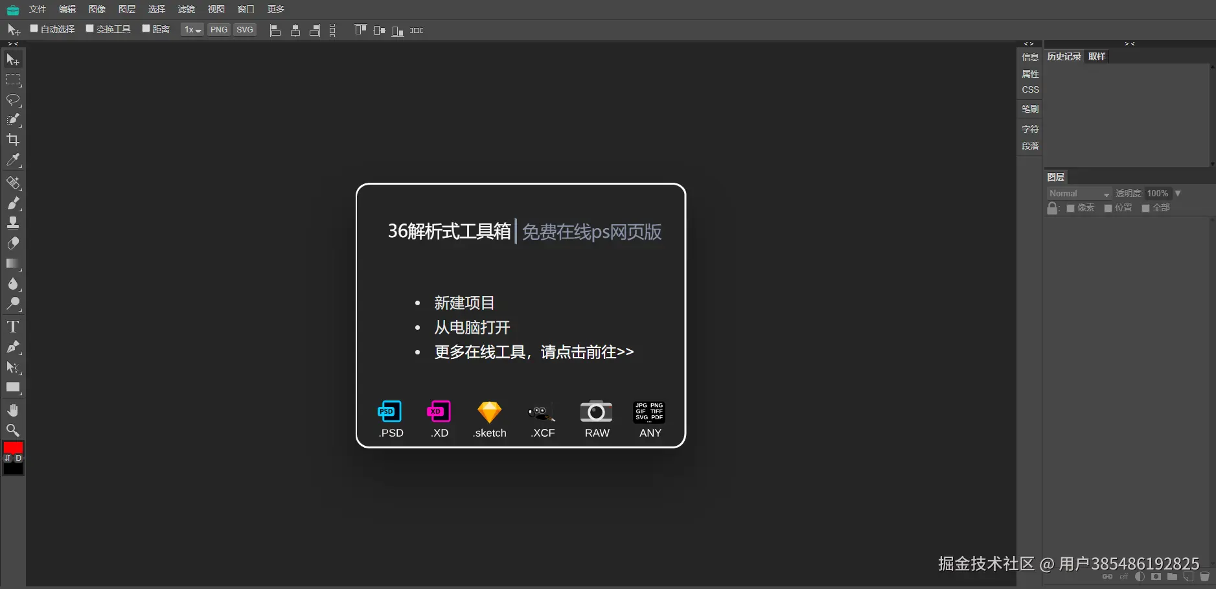1216x589 pixels.
Task: Check the 像素 lock checkbox
Action: point(1071,208)
